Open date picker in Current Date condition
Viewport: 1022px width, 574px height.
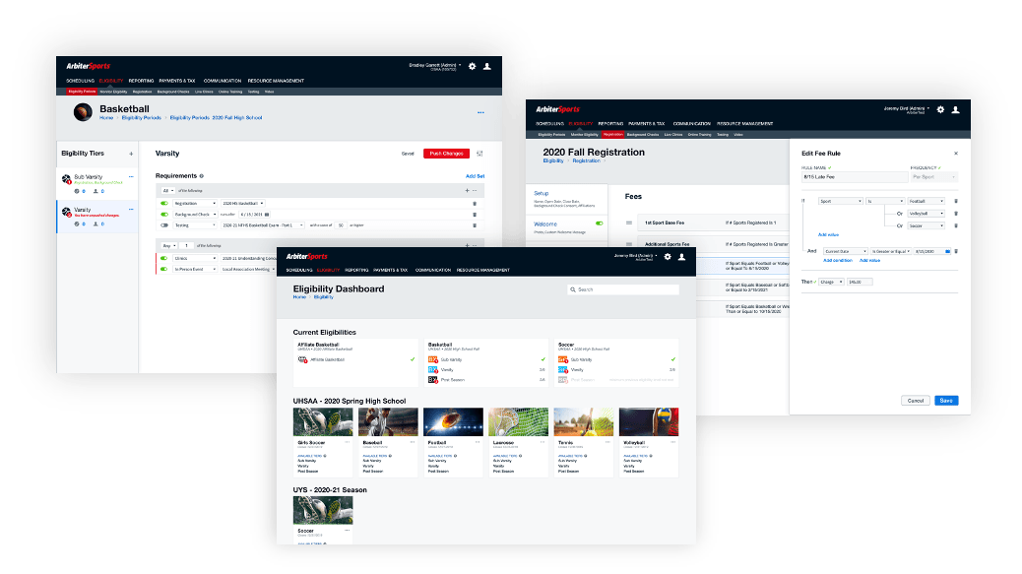point(948,251)
